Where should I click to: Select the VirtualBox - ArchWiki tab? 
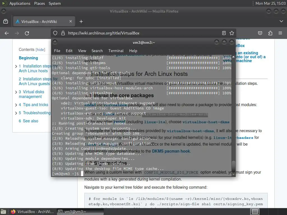(44, 21)
